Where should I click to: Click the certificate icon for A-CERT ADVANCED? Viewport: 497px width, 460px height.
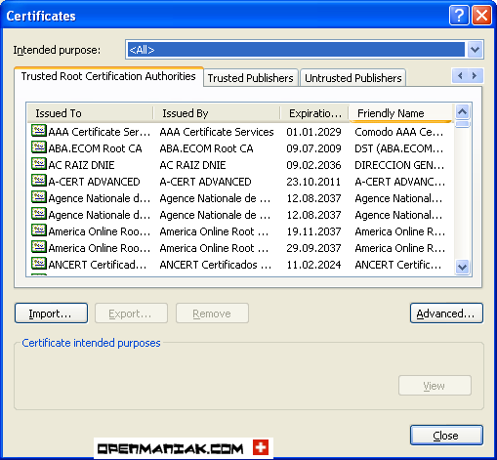(x=39, y=181)
